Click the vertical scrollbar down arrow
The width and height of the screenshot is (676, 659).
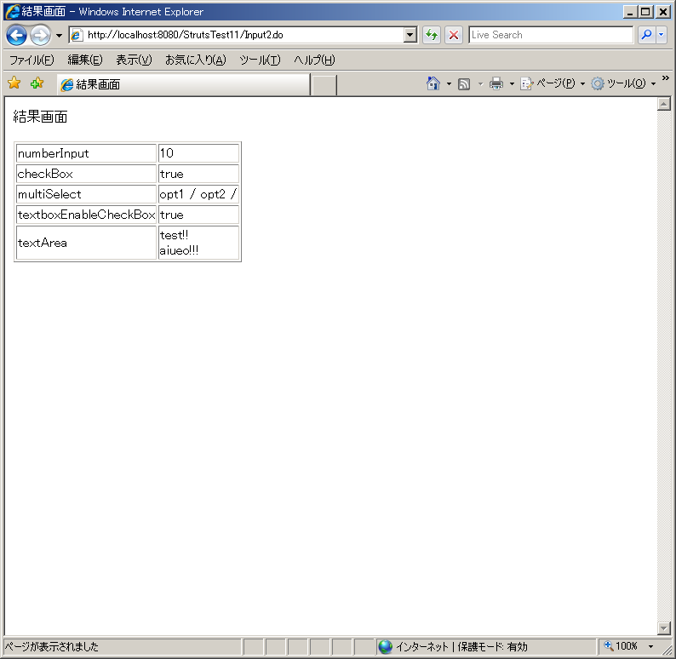[x=663, y=628]
